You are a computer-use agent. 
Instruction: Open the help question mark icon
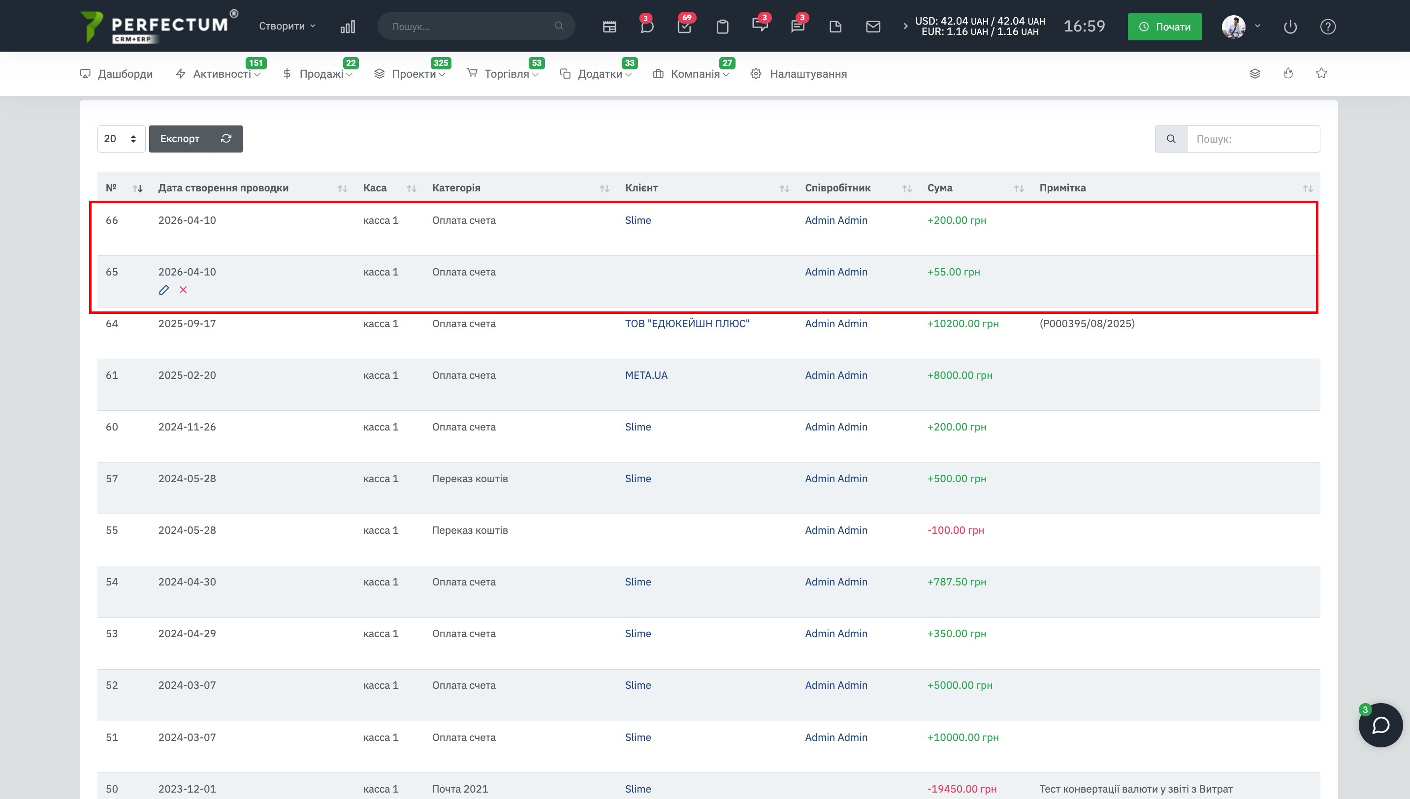[1328, 27]
